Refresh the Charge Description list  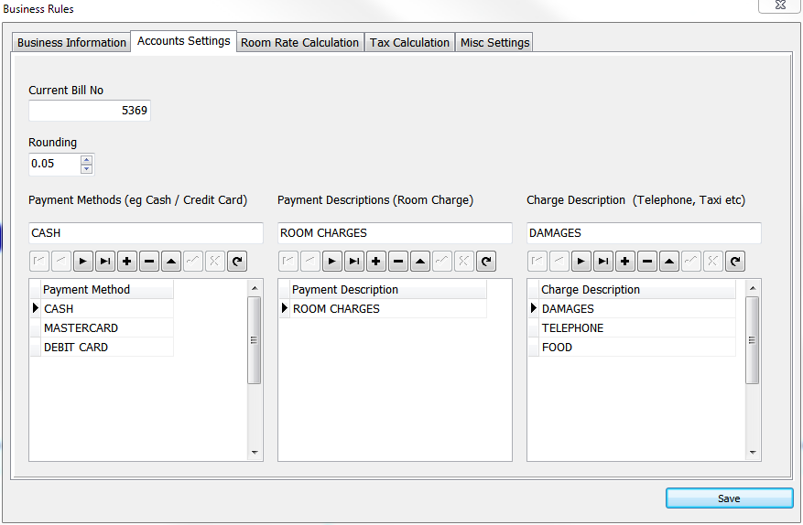click(x=735, y=262)
